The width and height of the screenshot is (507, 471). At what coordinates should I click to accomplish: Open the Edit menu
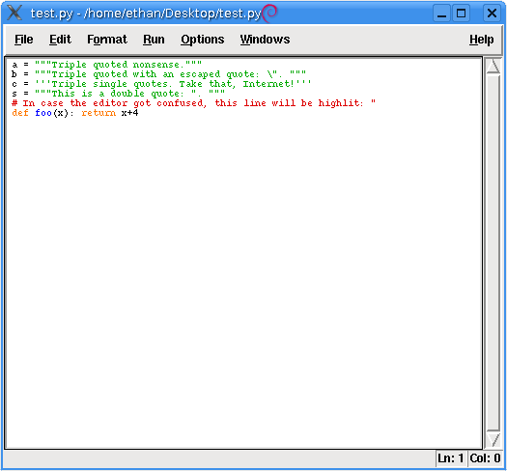click(x=60, y=40)
